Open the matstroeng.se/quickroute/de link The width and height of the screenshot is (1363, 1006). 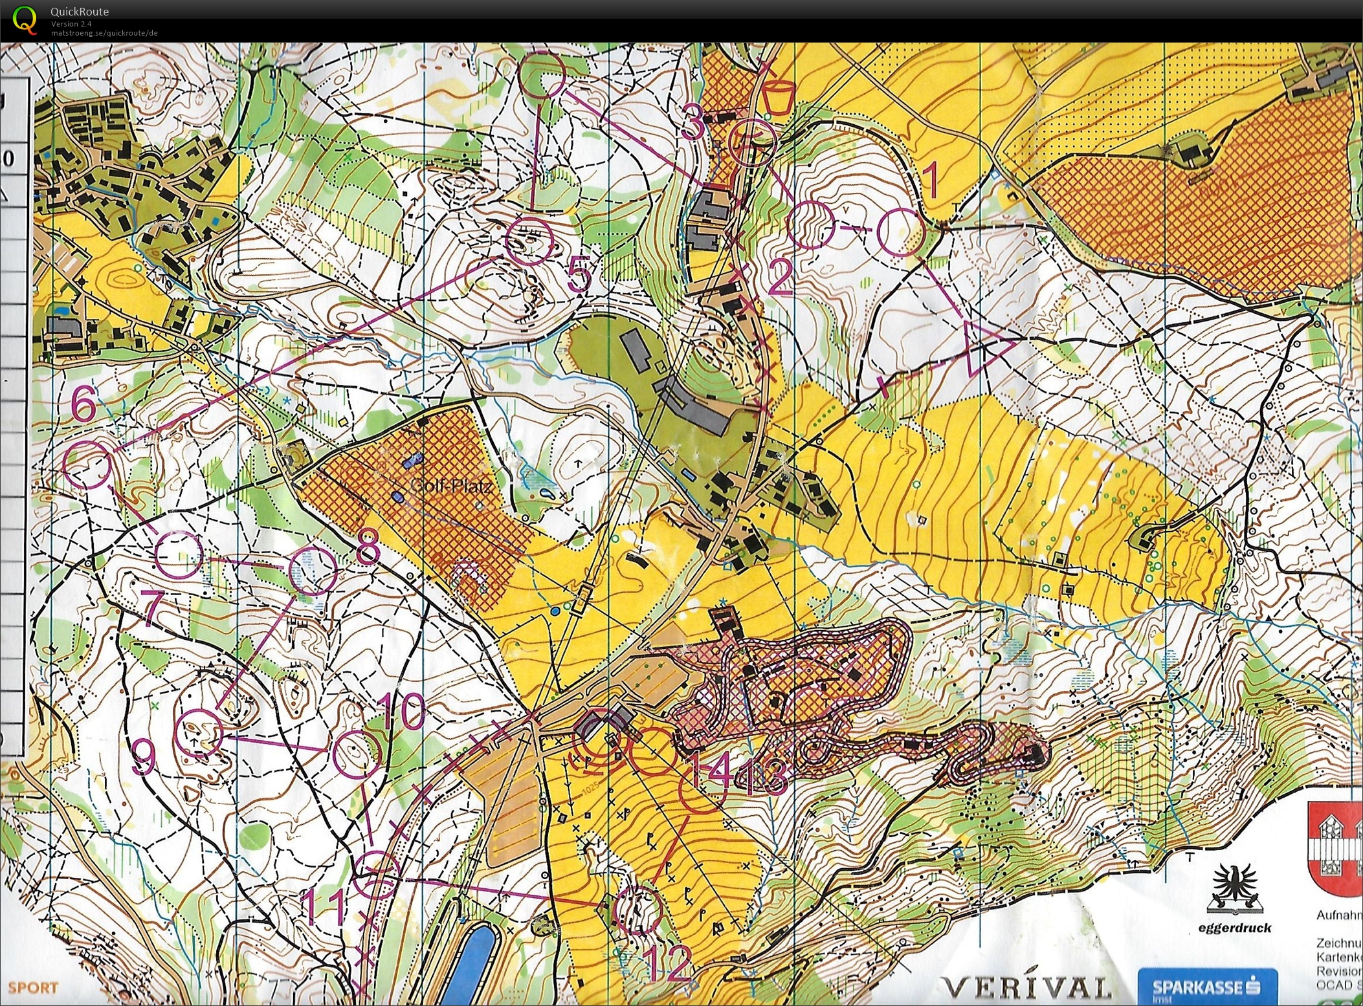(x=104, y=33)
